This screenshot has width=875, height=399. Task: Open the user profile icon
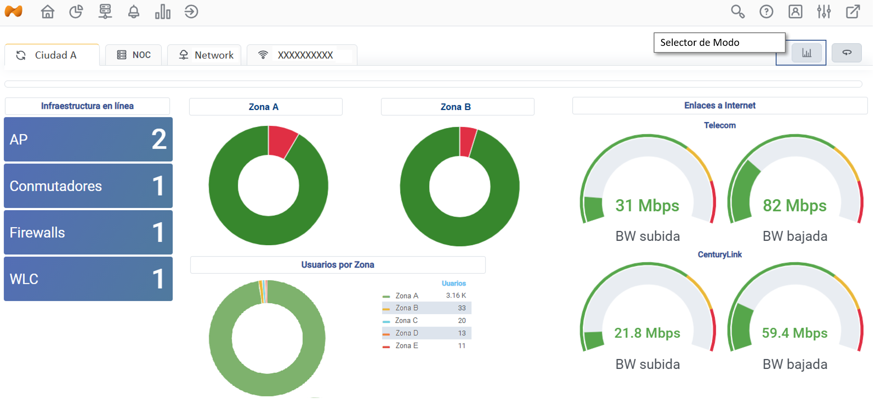click(x=795, y=12)
